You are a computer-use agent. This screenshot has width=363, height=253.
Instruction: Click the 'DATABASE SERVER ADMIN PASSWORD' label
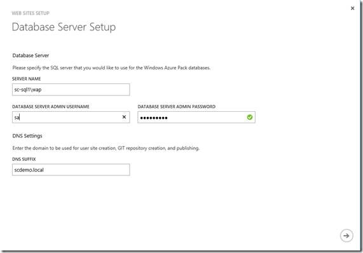click(x=176, y=107)
